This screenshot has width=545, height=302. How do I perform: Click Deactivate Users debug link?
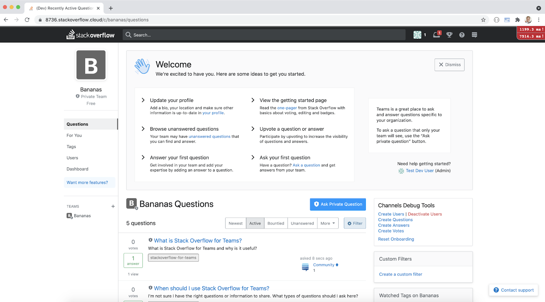(425, 214)
